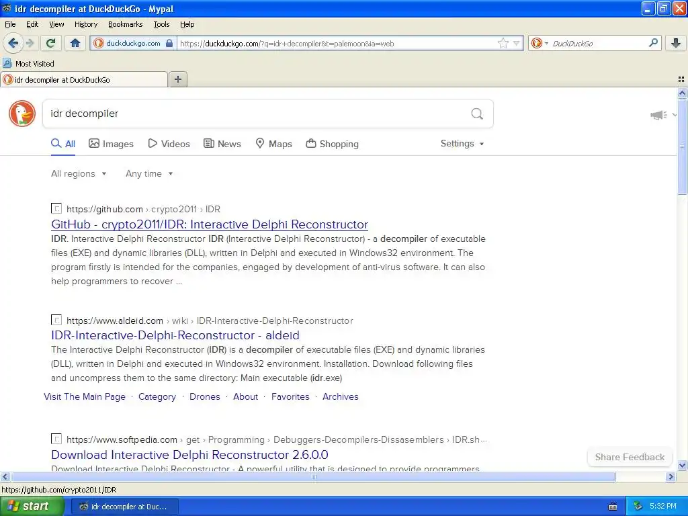Open the View menu
The height and width of the screenshot is (516, 688).
56,24
